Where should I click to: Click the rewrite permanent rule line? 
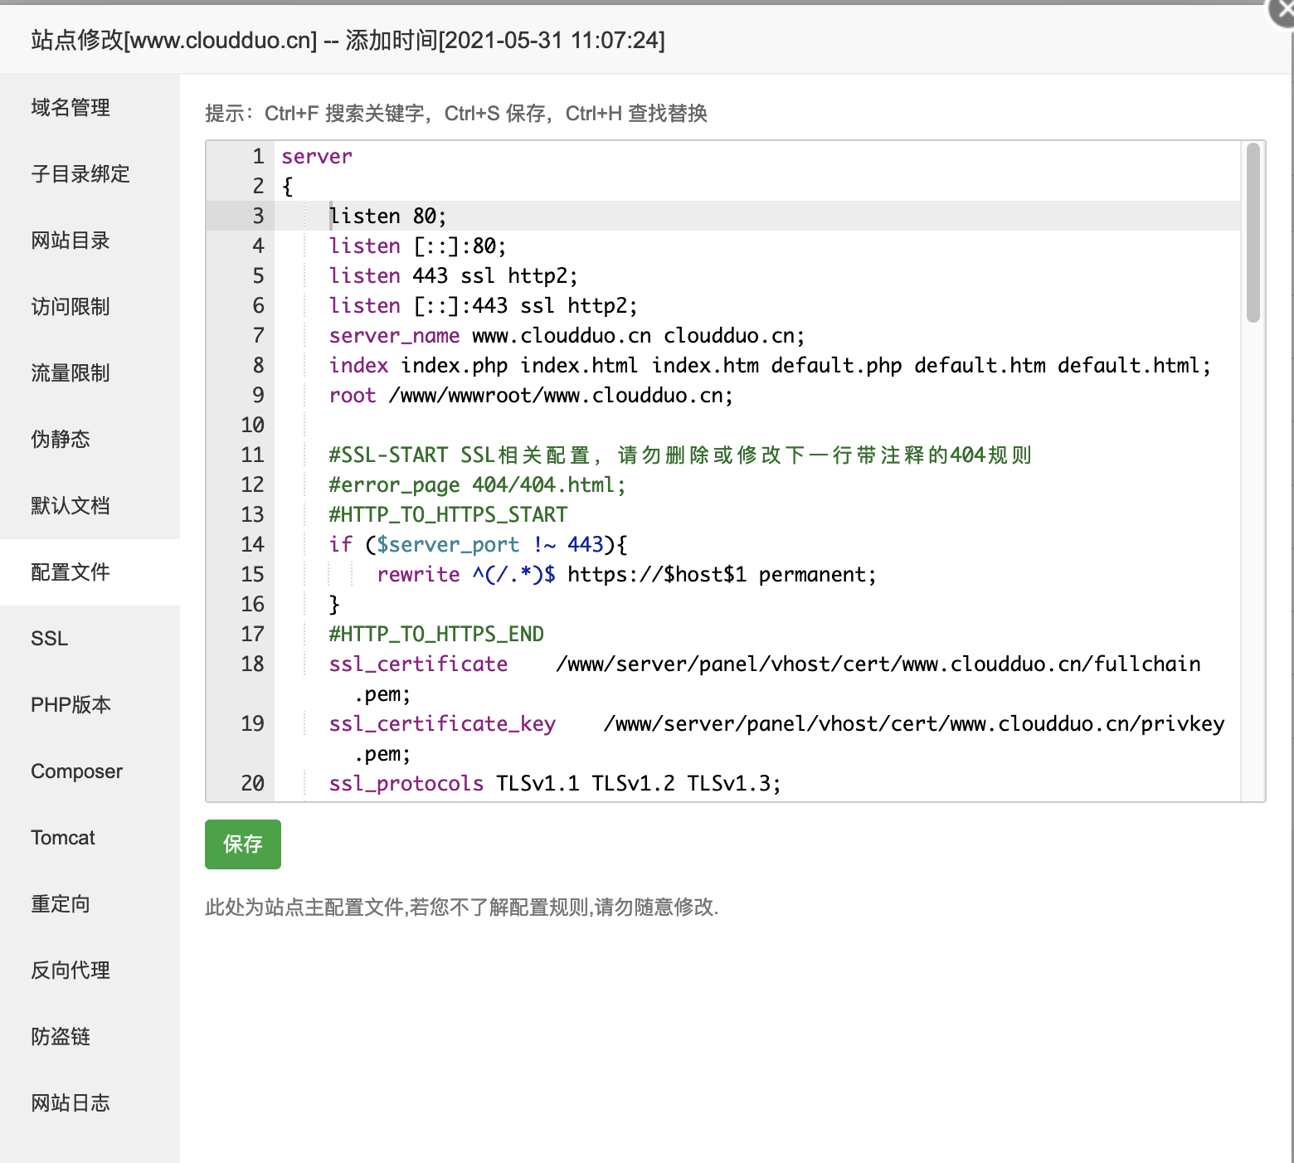click(x=626, y=574)
